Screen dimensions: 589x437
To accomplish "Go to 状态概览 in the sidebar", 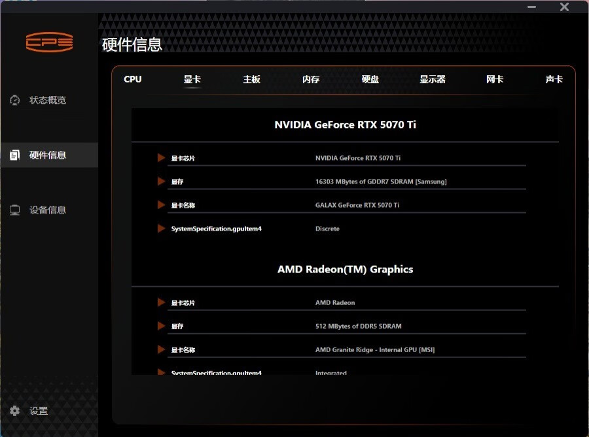I will [x=48, y=100].
